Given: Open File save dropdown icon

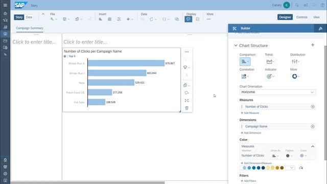Looking at the screenshot, I should click(66, 19).
